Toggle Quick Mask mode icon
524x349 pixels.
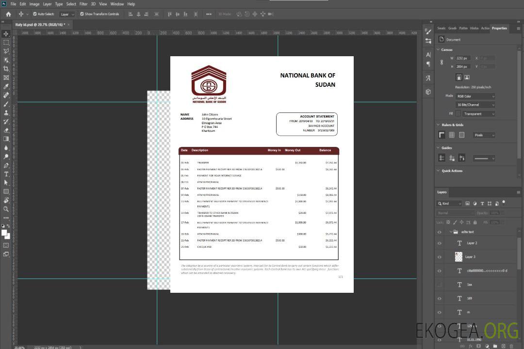[6, 245]
